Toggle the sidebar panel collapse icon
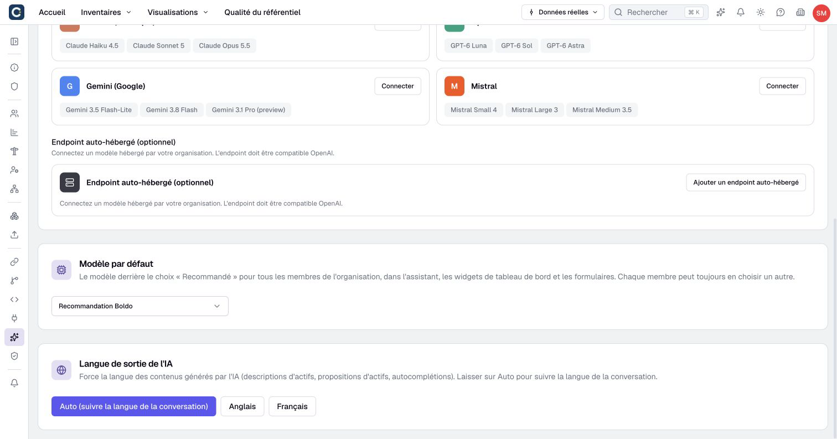The image size is (837, 439). 14,42
